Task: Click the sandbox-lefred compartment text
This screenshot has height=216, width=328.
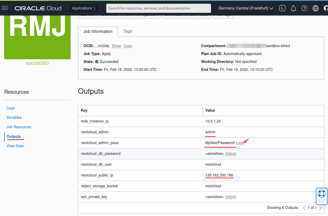Action: (x=278, y=46)
